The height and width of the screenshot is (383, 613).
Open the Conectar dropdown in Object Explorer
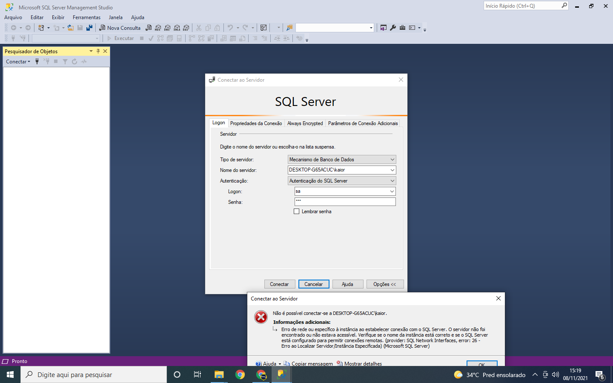pyautogui.click(x=18, y=62)
